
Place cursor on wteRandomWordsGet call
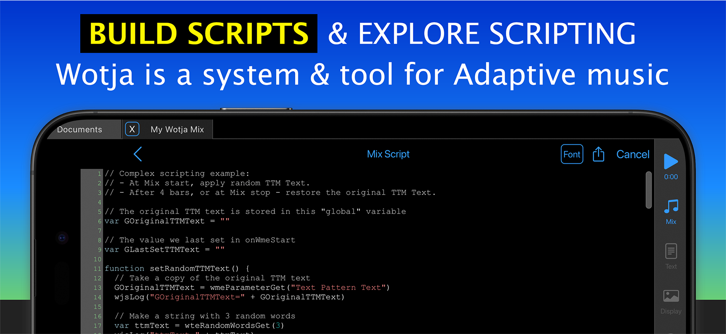pos(227,326)
